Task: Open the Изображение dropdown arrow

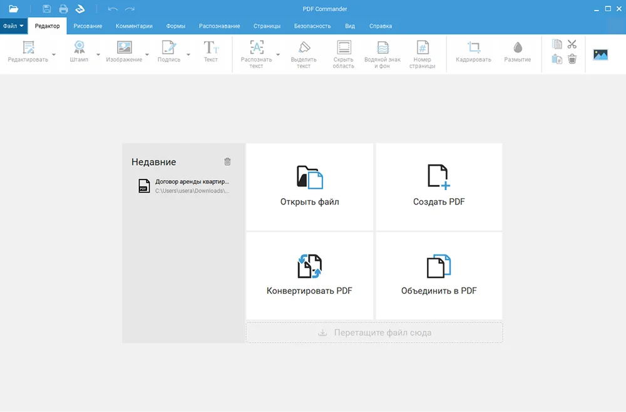Action: tap(148, 55)
